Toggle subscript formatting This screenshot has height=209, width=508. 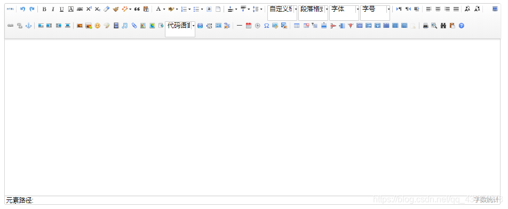coord(98,9)
